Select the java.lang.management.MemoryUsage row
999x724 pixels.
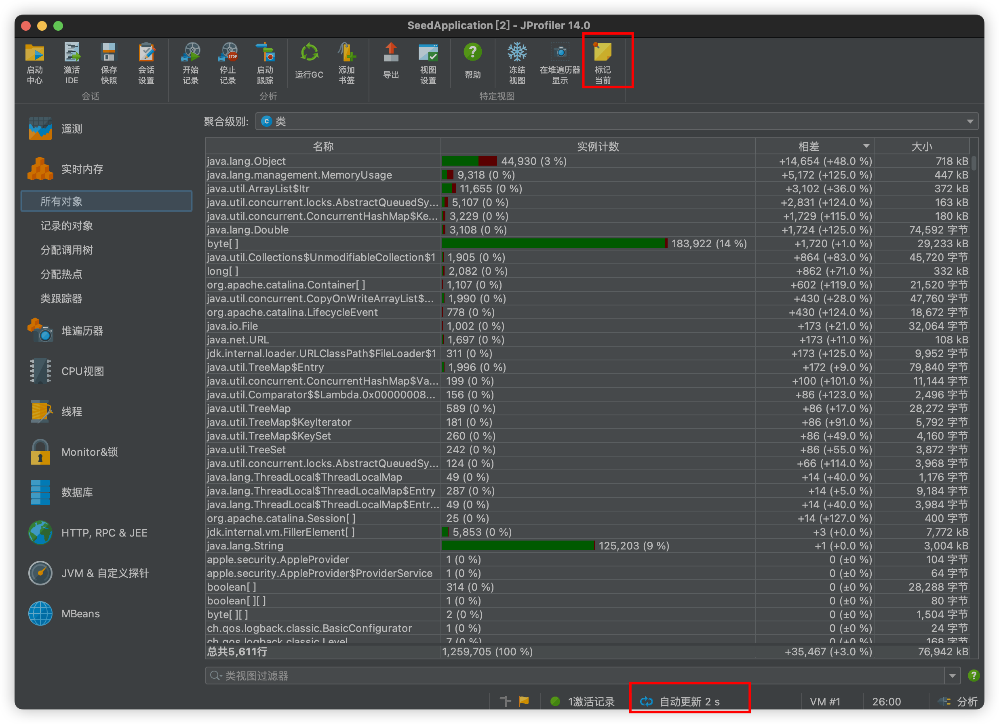click(x=588, y=175)
